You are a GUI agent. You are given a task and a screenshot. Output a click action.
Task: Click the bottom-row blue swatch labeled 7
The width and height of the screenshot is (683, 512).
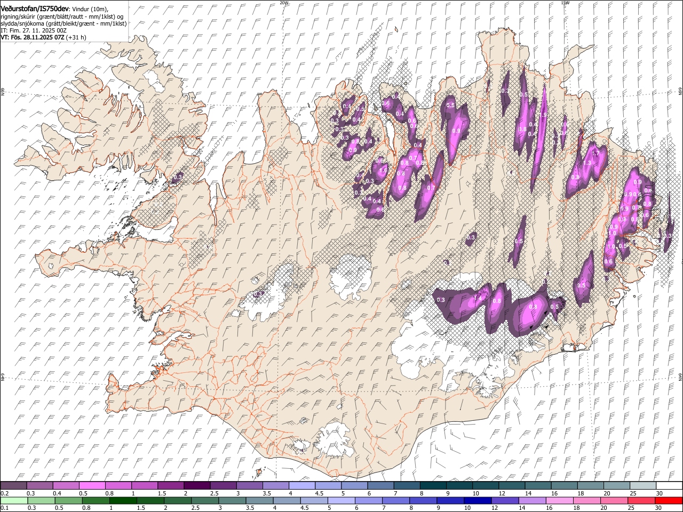395,501
